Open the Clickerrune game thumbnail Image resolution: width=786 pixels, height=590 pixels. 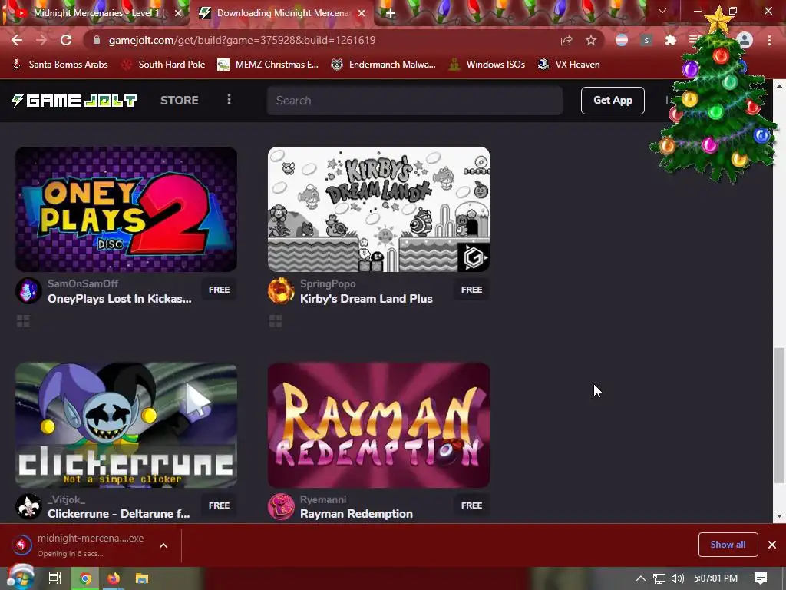coord(126,425)
